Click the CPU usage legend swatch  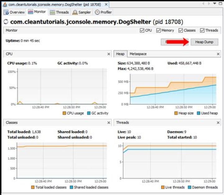pos(65,113)
